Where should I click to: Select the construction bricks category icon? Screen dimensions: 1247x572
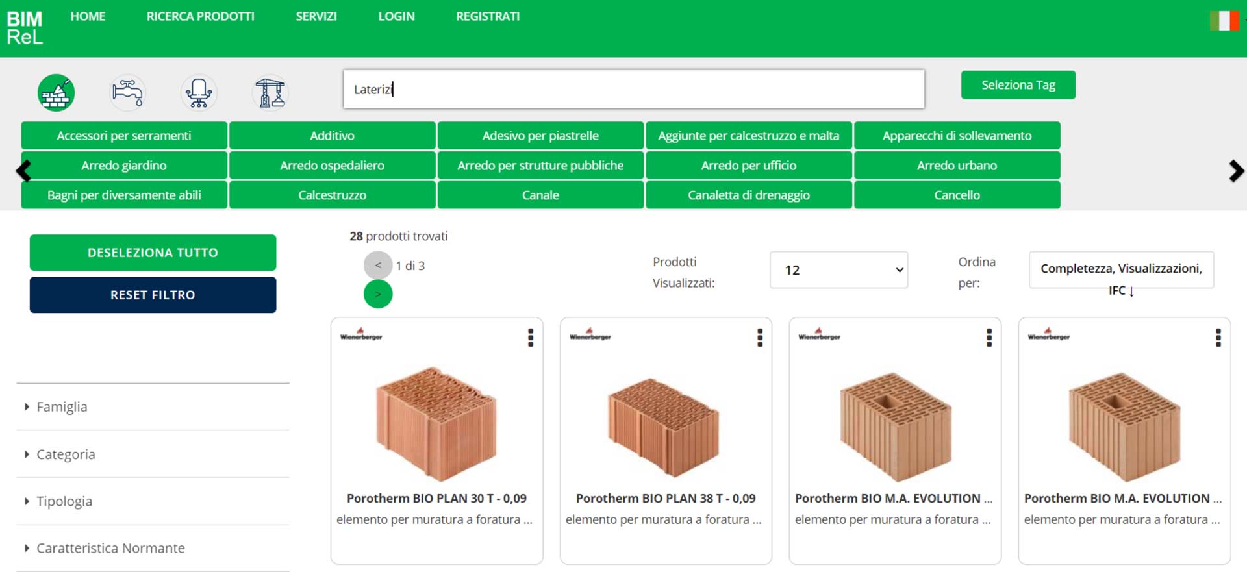tap(56, 93)
